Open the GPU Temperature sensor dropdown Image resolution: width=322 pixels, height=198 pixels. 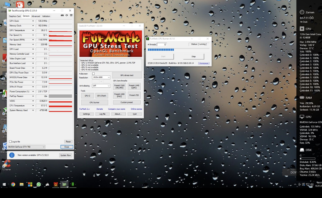tap(33, 30)
